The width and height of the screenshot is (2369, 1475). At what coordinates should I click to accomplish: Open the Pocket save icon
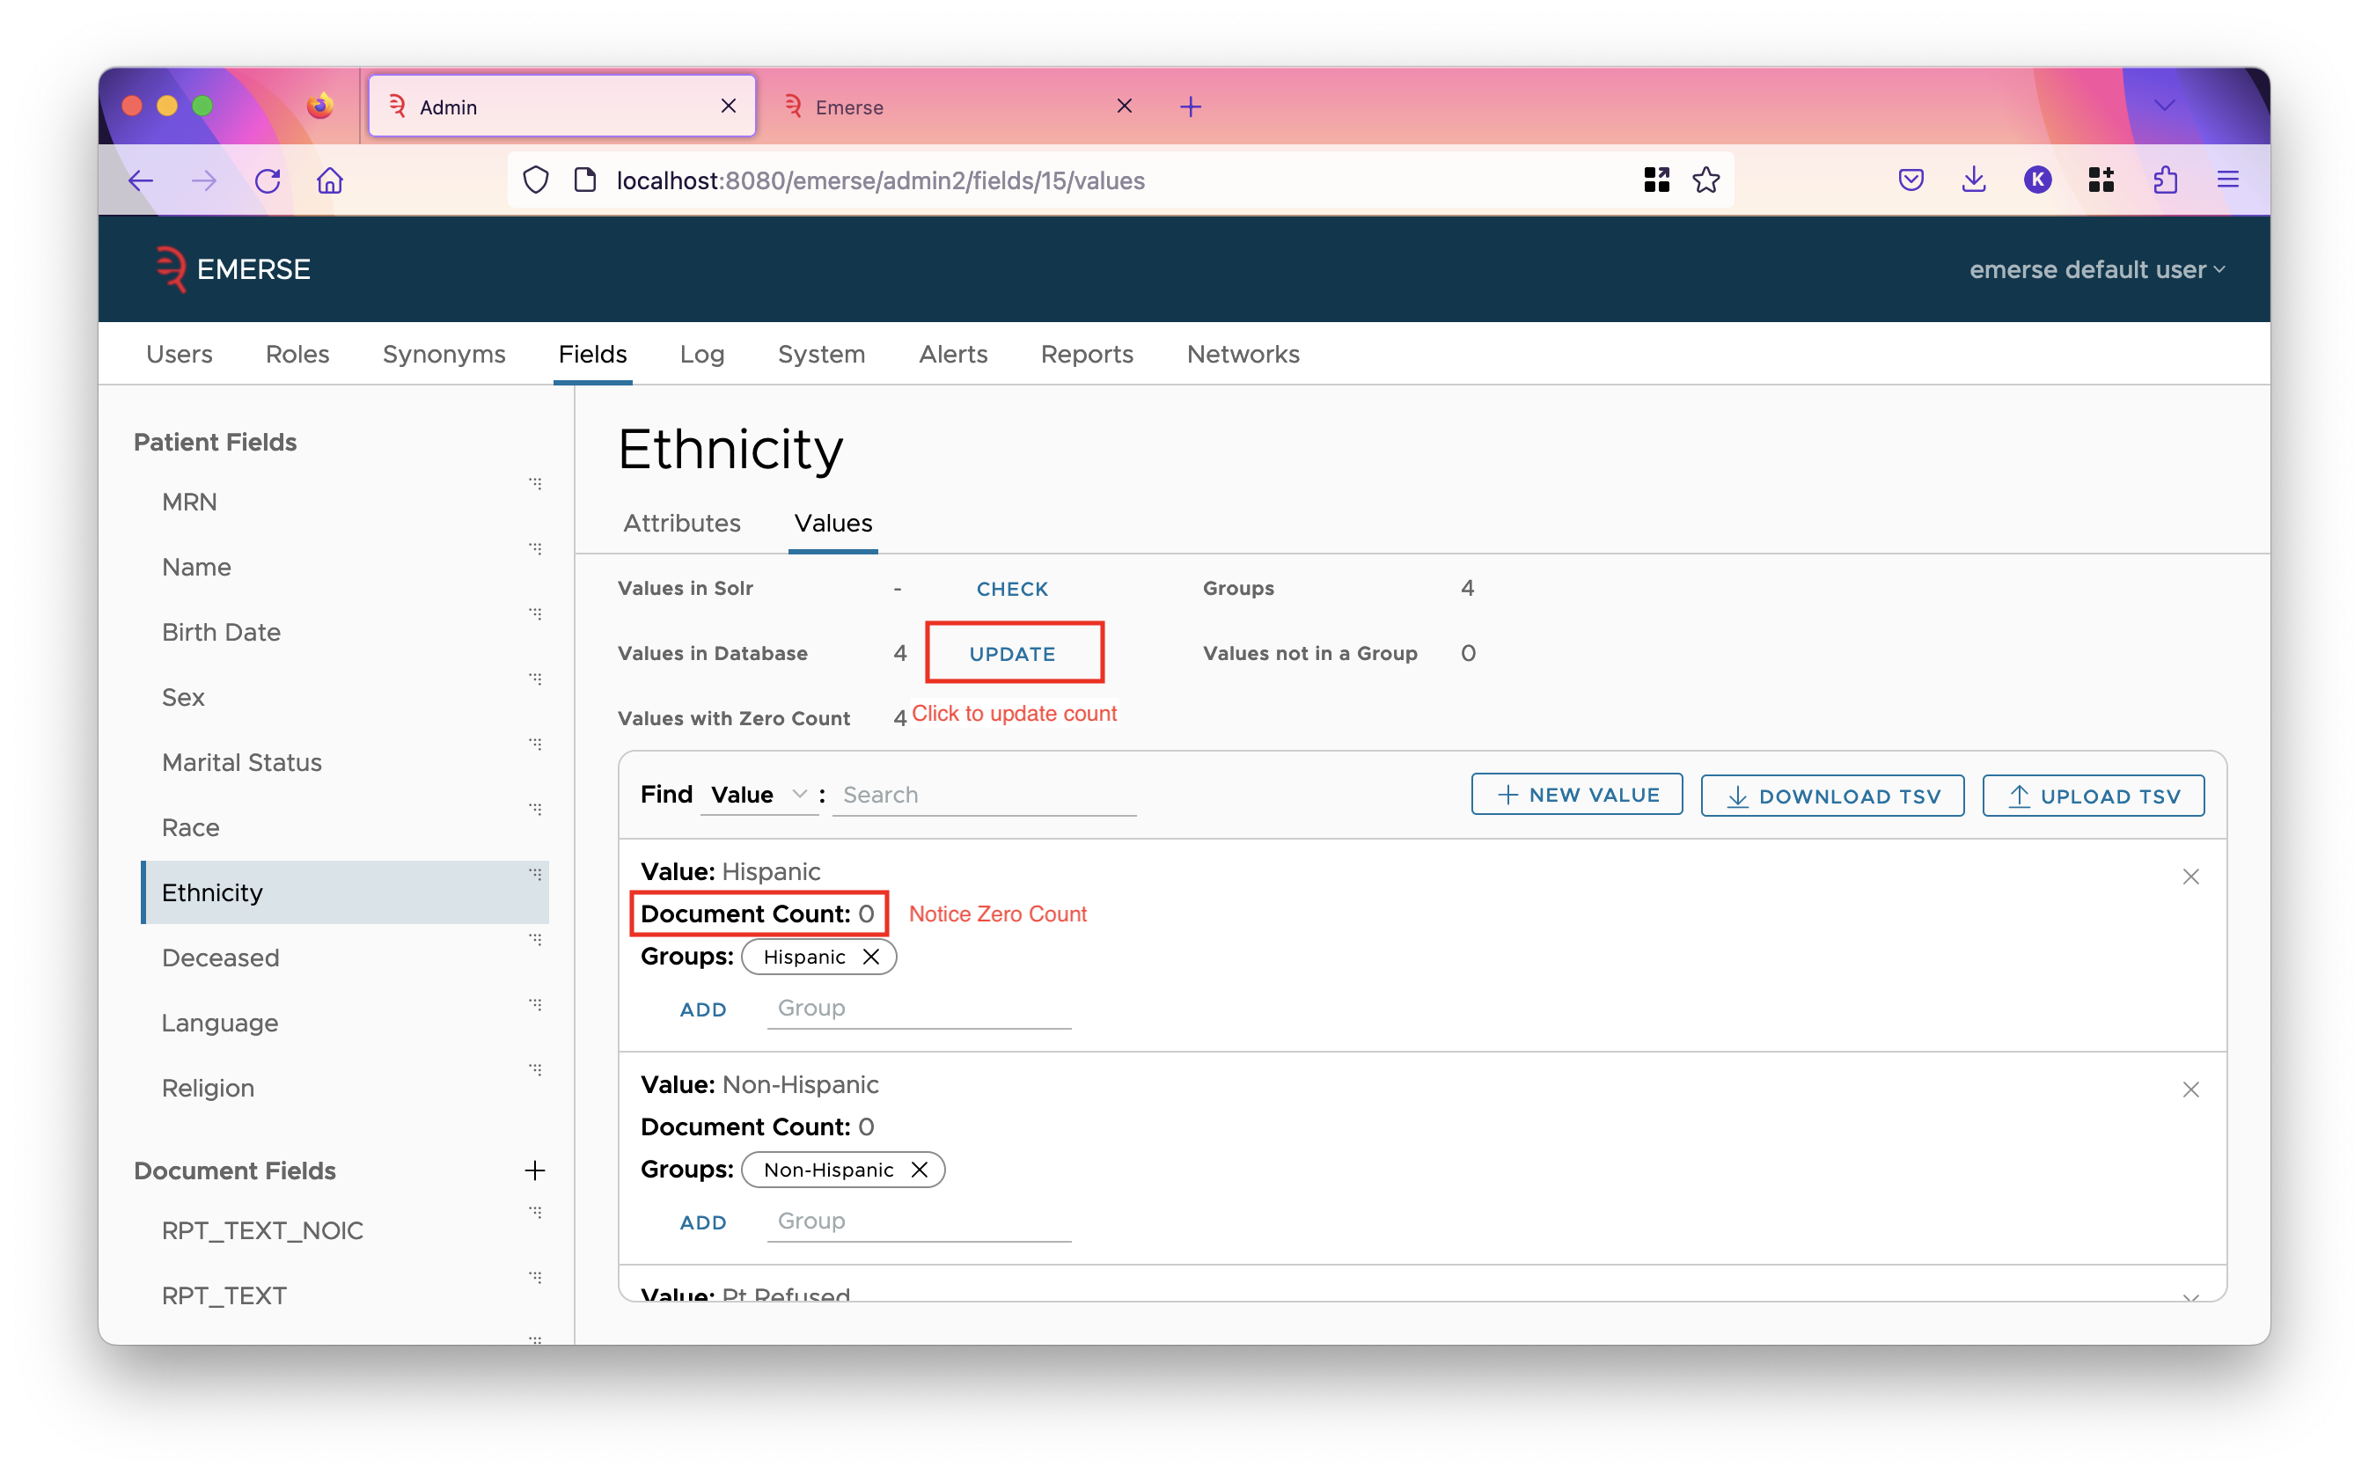pos(1911,180)
